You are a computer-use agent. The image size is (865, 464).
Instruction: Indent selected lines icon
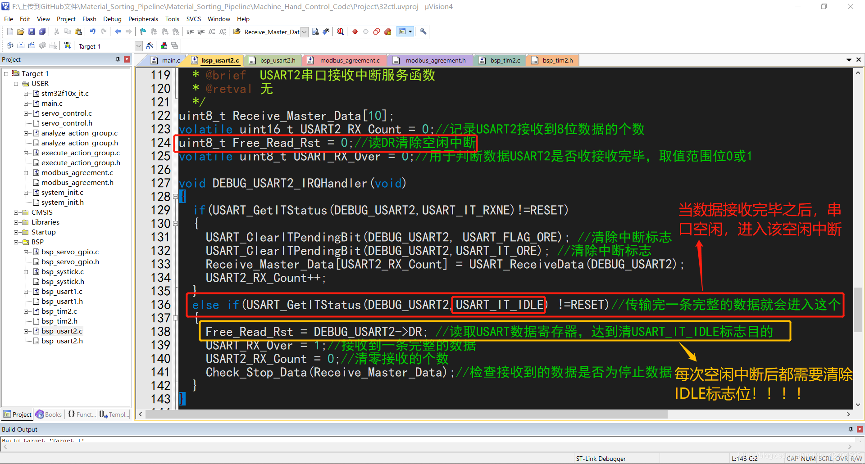[190, 32]
